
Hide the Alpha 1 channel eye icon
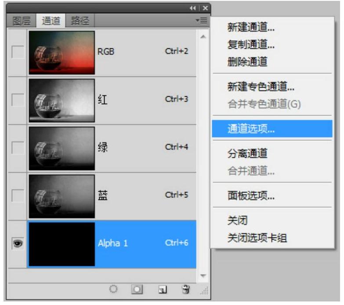[18, 244]
